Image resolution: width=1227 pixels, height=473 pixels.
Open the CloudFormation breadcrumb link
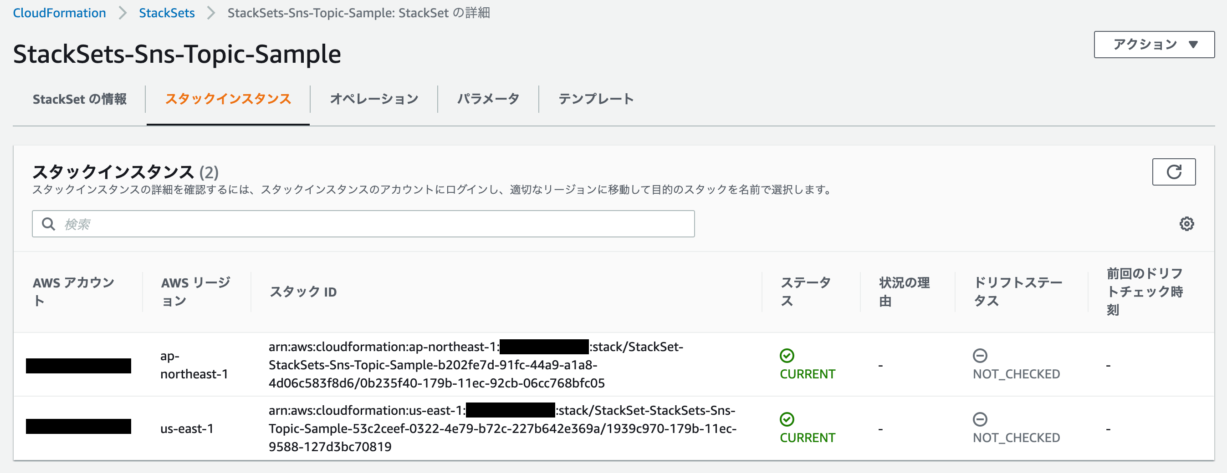click(60, 13)
